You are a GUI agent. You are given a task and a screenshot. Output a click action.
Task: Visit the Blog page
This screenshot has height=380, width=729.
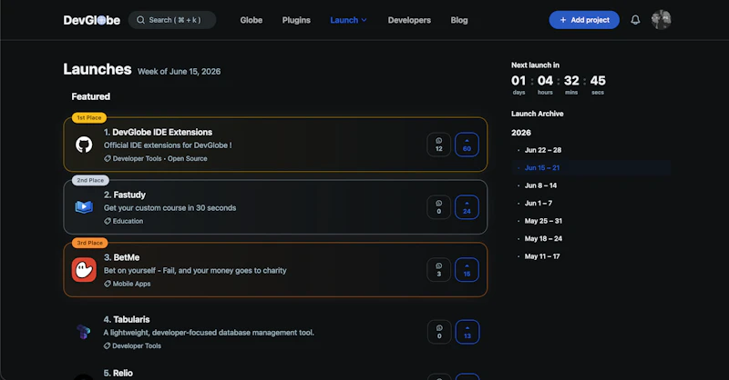point(459,20)
